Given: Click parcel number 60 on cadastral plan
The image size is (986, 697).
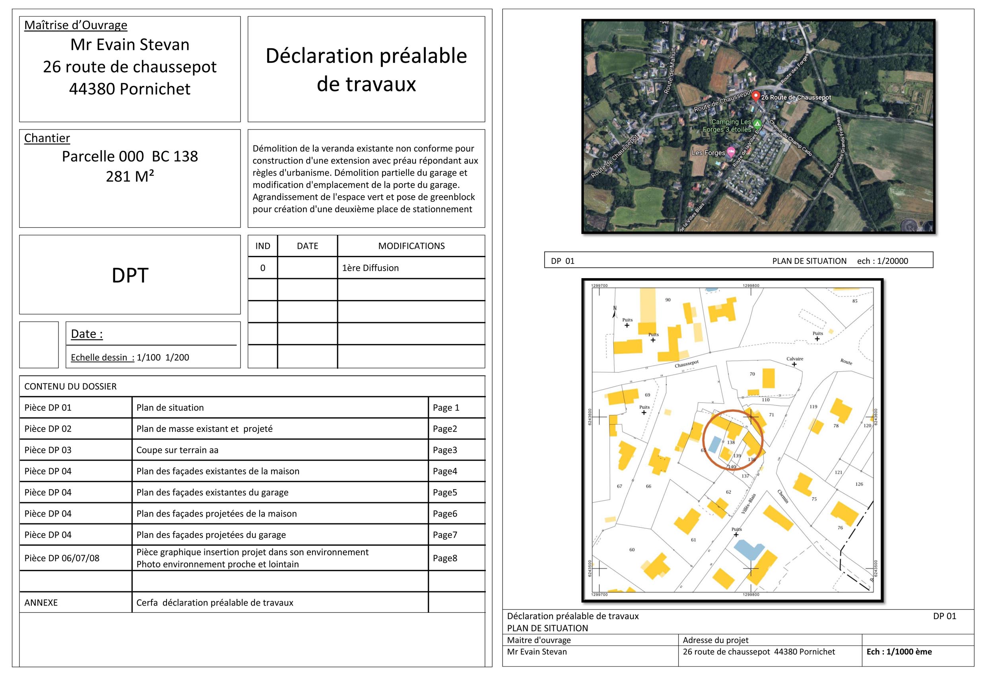Looking at the screenshot, I should (x=632, y=549).
